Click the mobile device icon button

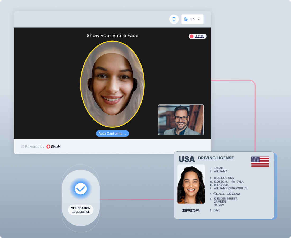[x=174, y=19]
